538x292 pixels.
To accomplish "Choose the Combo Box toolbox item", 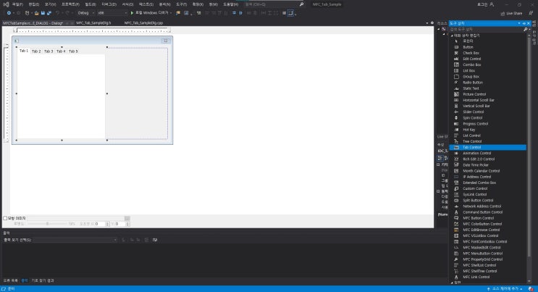I will (x=488, y=64).
